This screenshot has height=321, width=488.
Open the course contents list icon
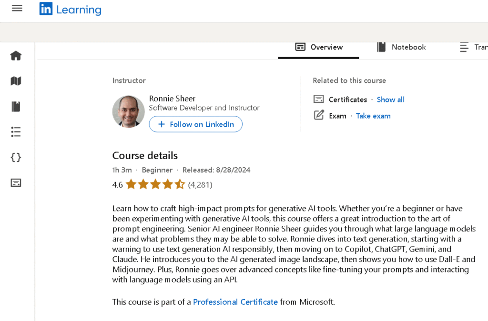coord(16,132)
